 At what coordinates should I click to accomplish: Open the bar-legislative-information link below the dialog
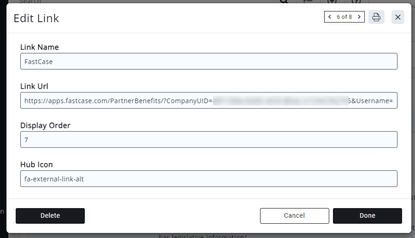point(203,236)
